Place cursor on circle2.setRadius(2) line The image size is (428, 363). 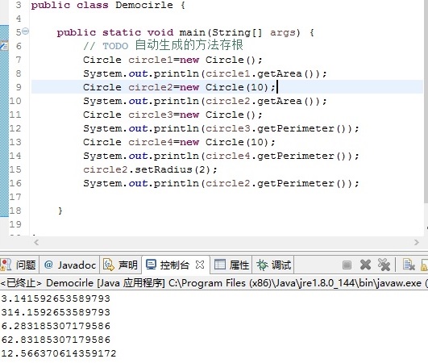point(150,169)
